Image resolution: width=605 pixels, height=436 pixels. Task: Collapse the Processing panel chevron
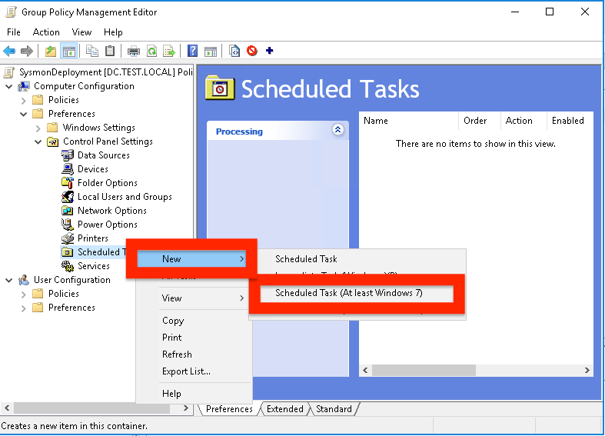pos(337,131)
